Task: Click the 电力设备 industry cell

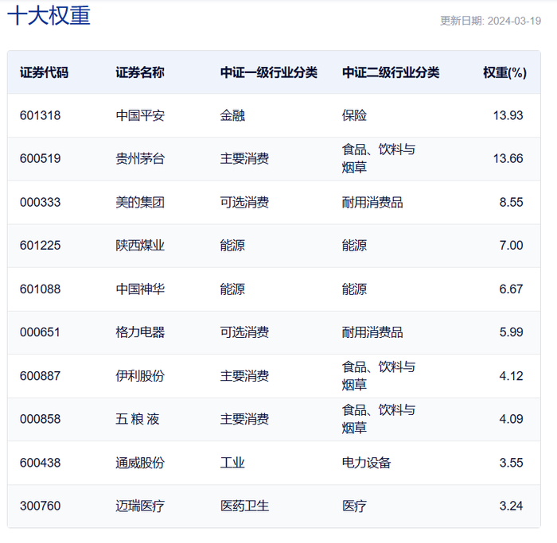Action: [x=366, y=463]
